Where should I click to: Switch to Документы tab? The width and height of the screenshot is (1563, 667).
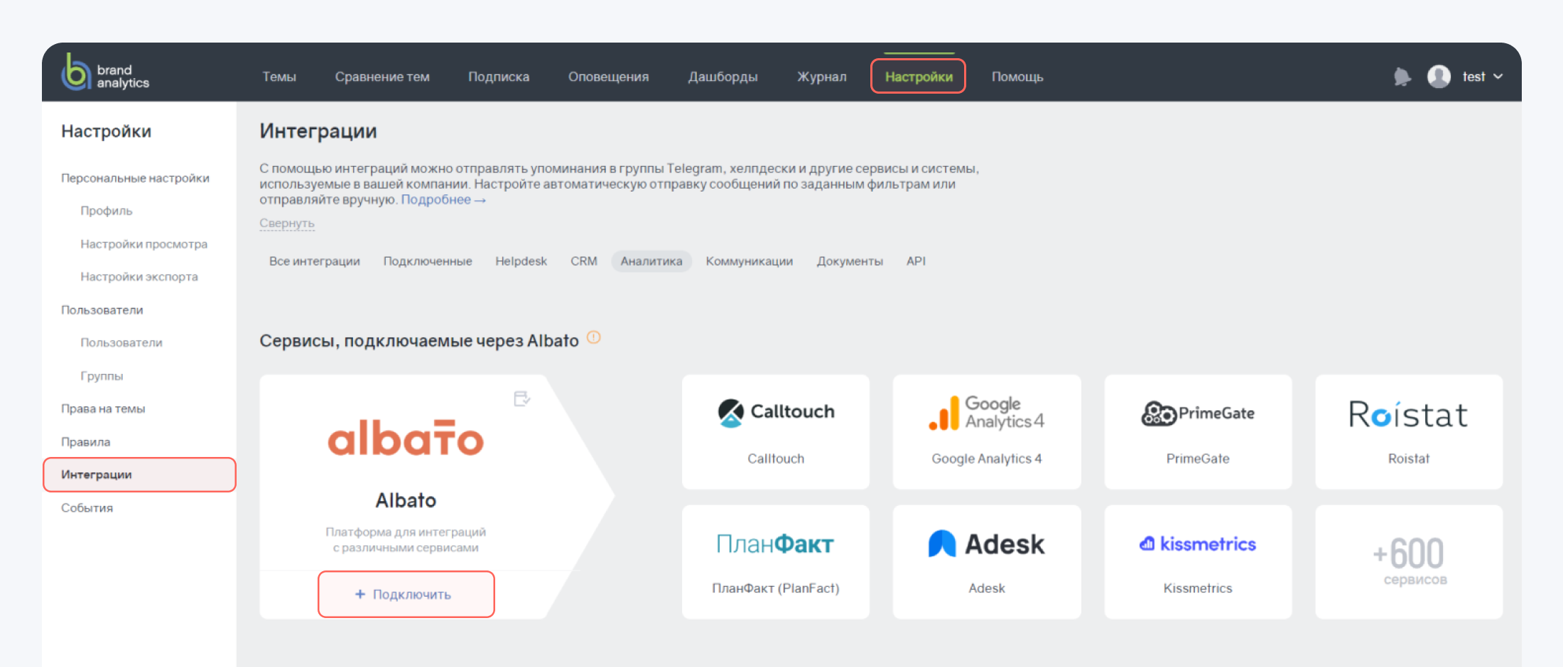point(850,261)
